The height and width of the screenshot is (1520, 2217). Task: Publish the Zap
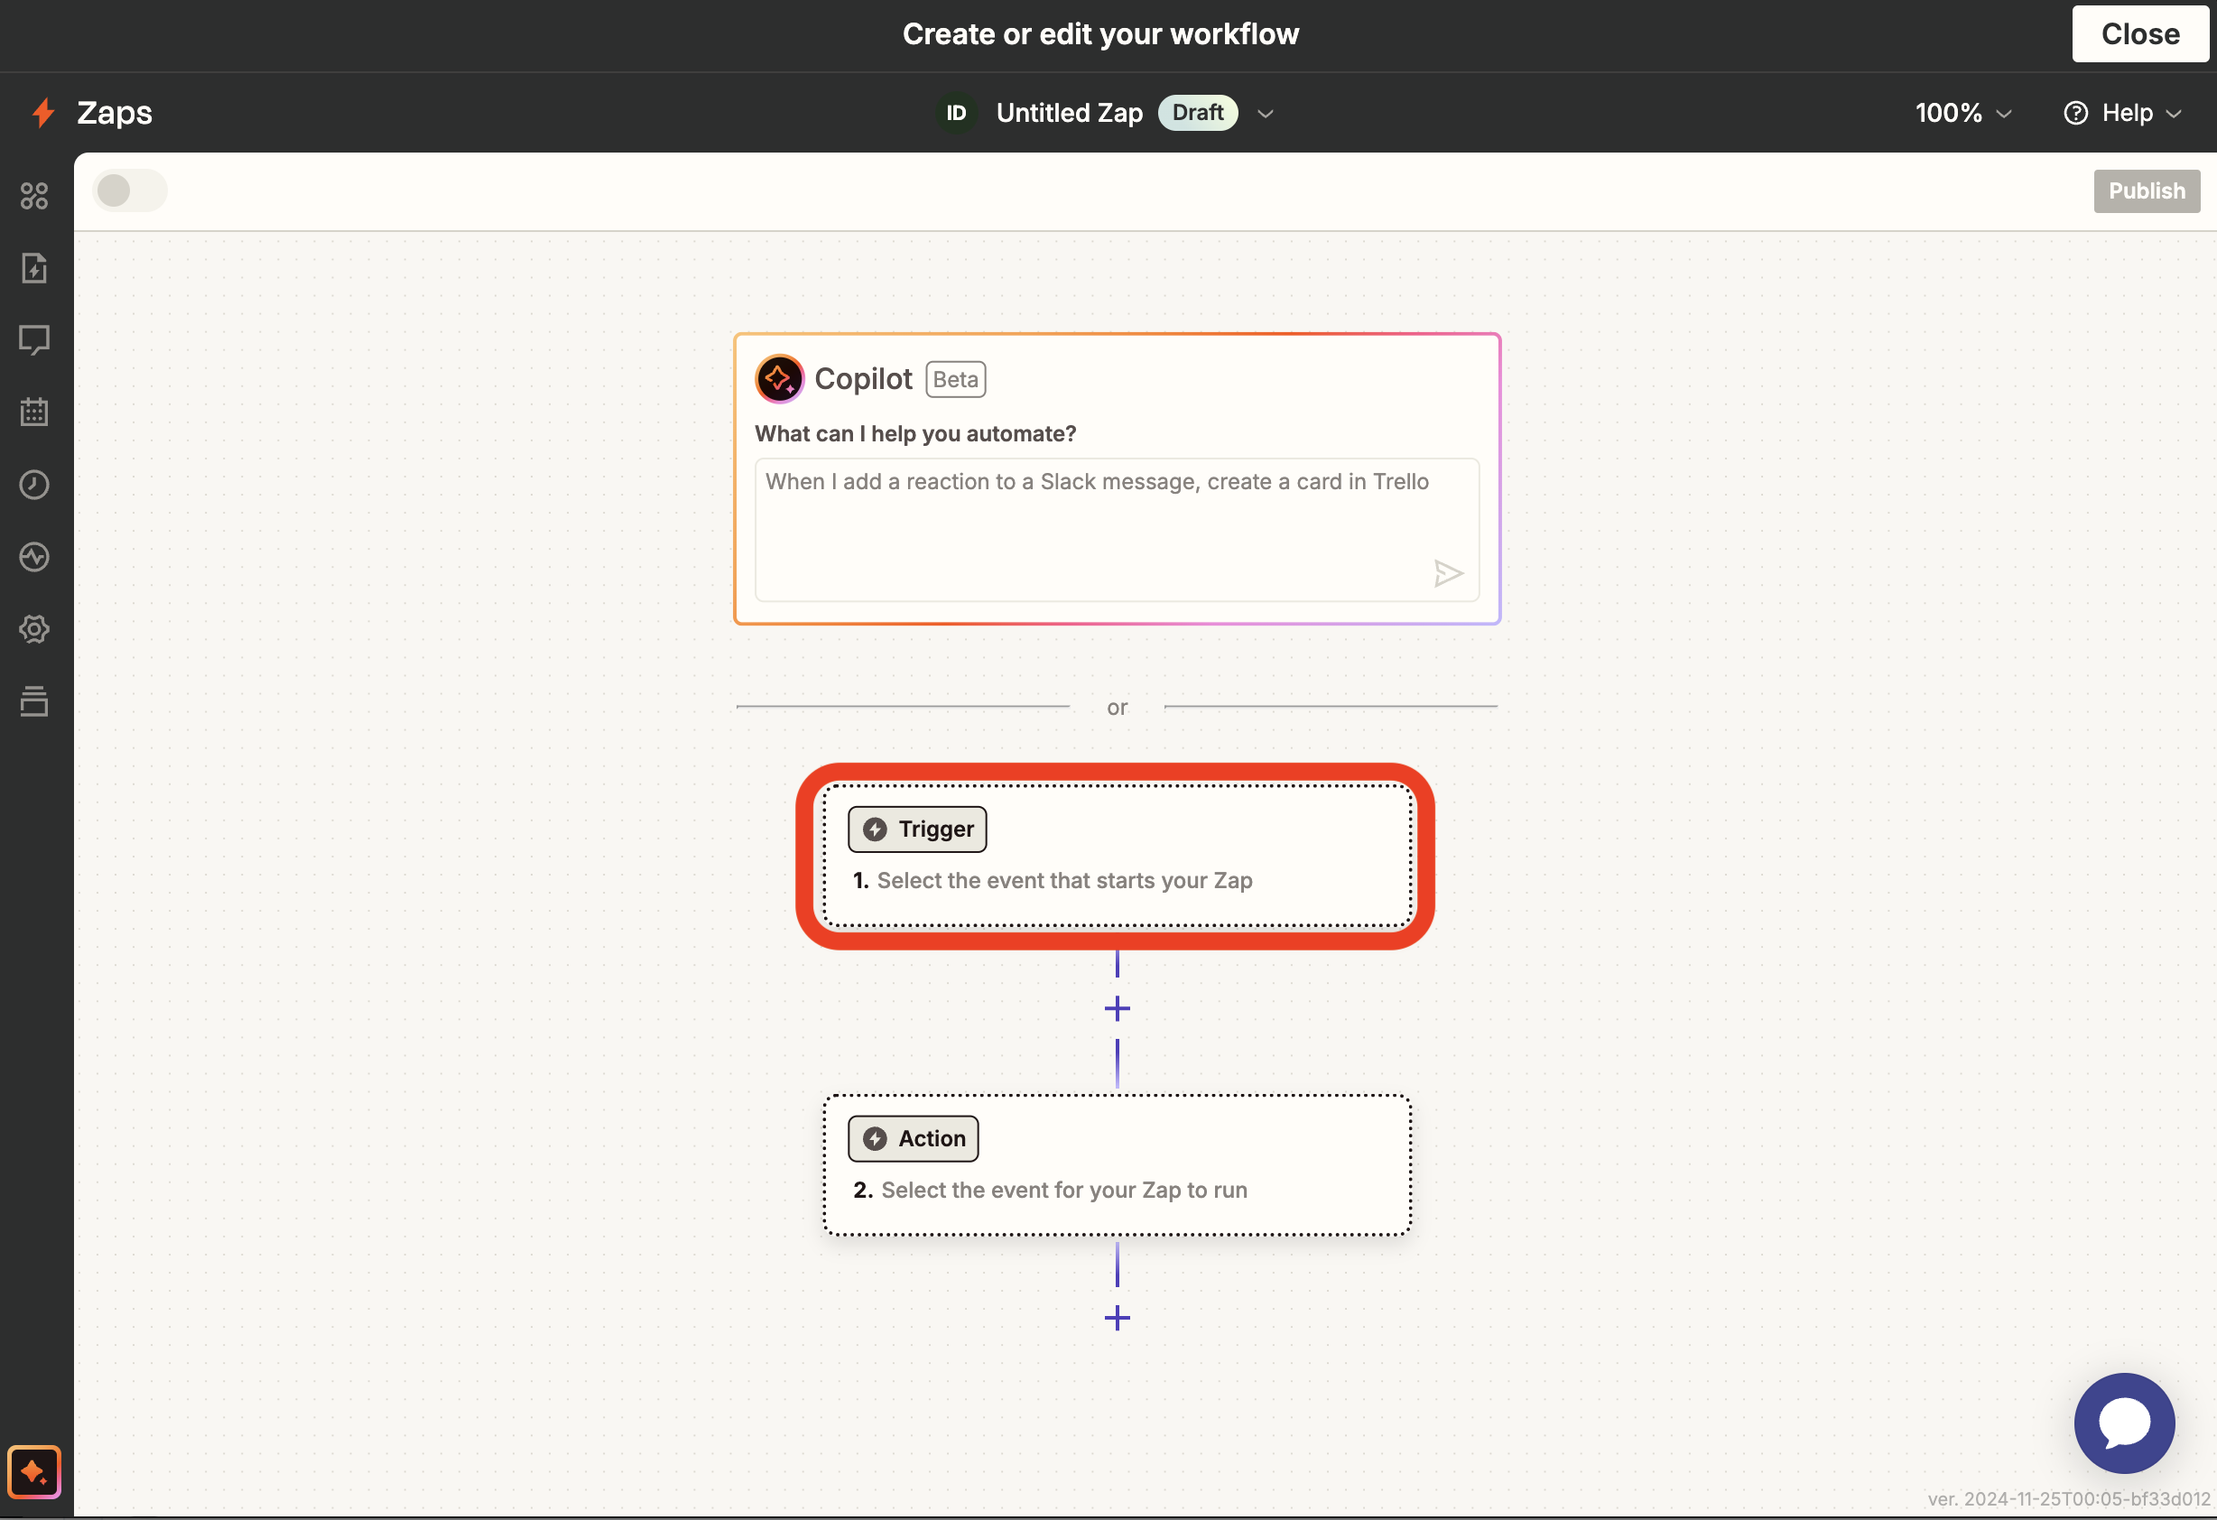2147,190
